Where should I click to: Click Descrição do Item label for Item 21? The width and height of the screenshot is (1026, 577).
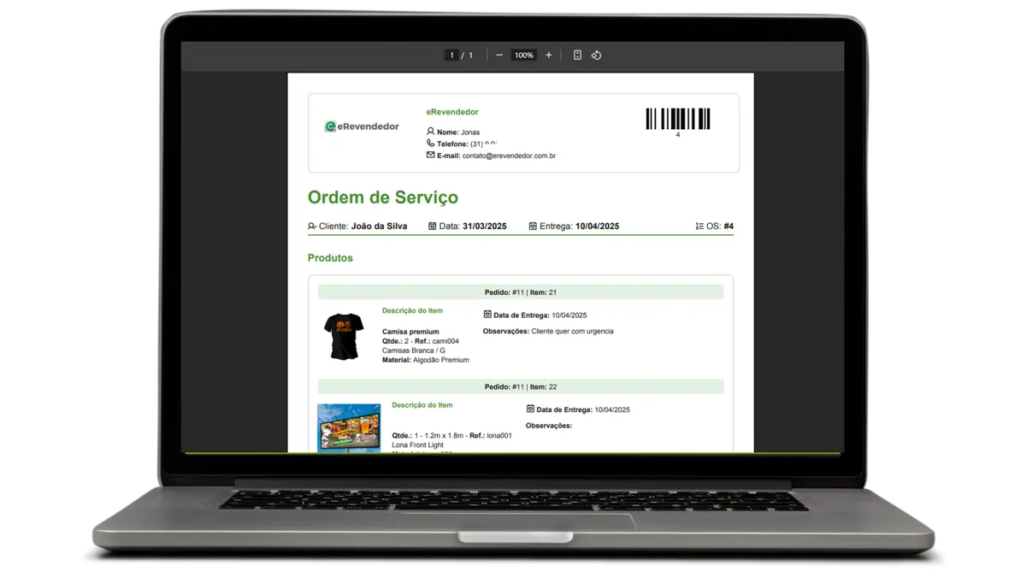pyautogui.click(x=412, y=311)
